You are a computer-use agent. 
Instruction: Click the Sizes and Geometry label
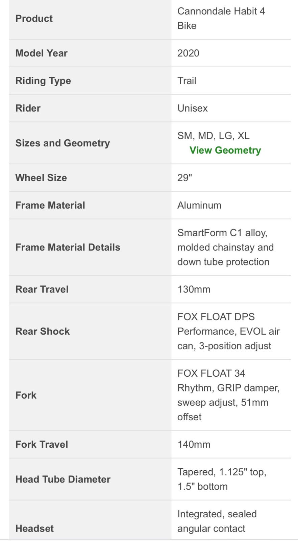tap(63, 143)
